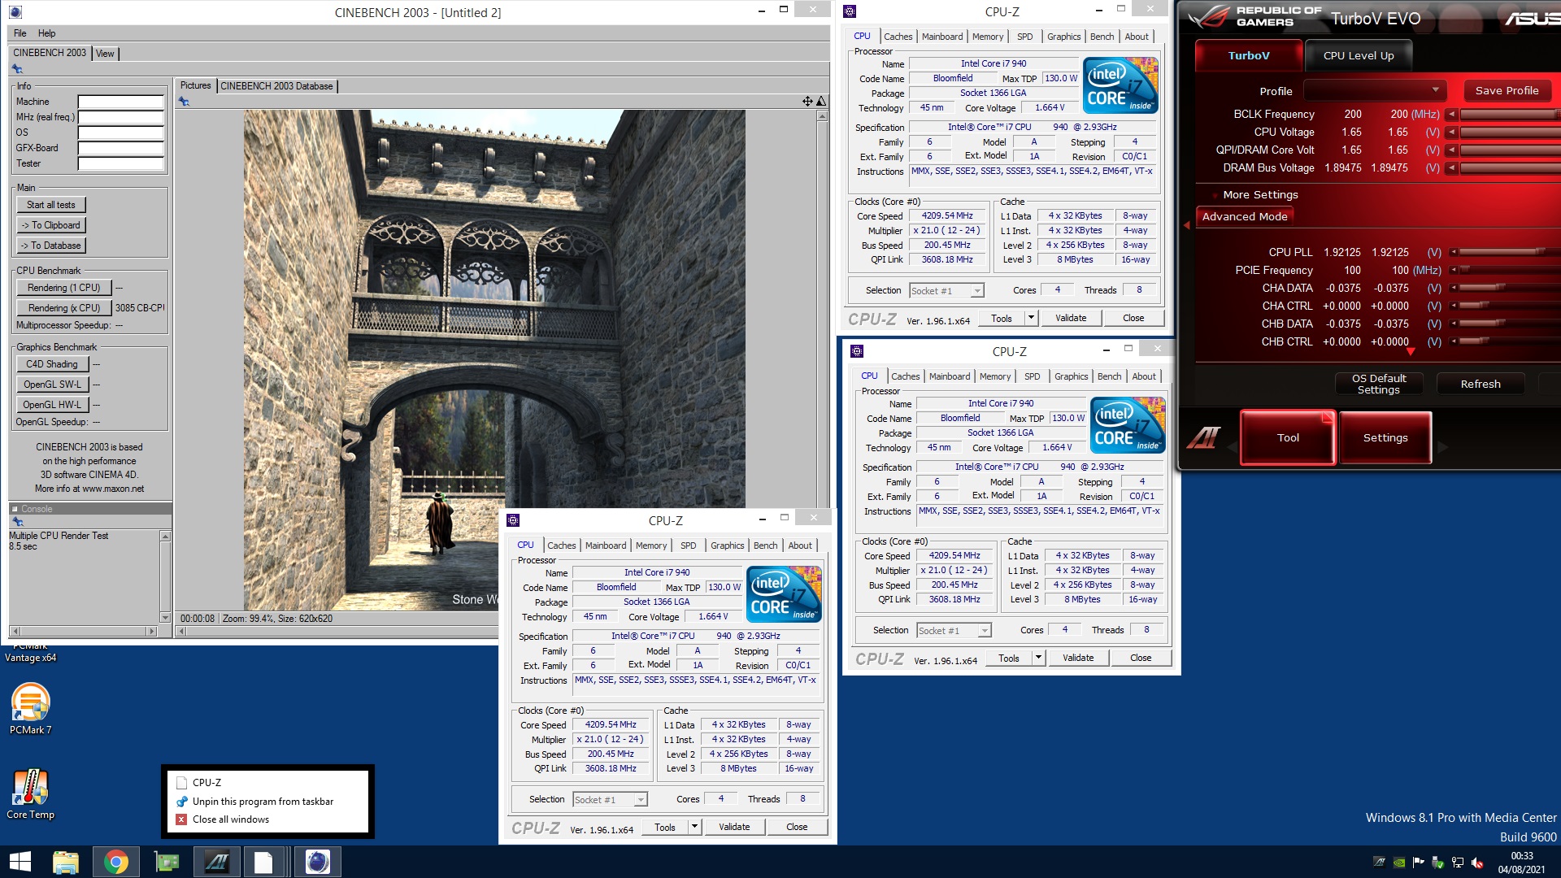Collapse the More Settings section
Screen dimensions: 1561x878
click(1260, 195)
